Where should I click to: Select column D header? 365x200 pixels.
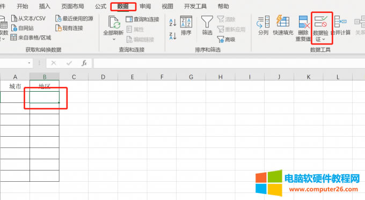(103, 77)
